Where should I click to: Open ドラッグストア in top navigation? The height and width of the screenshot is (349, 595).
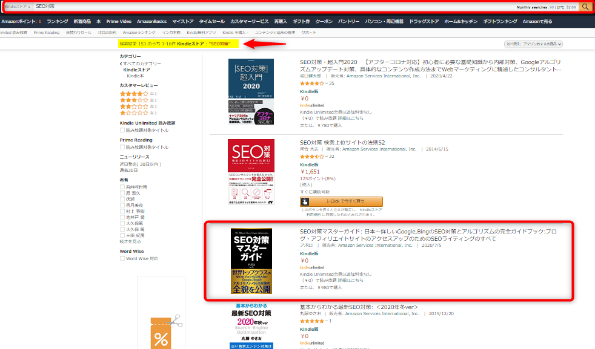pos(424,22)
